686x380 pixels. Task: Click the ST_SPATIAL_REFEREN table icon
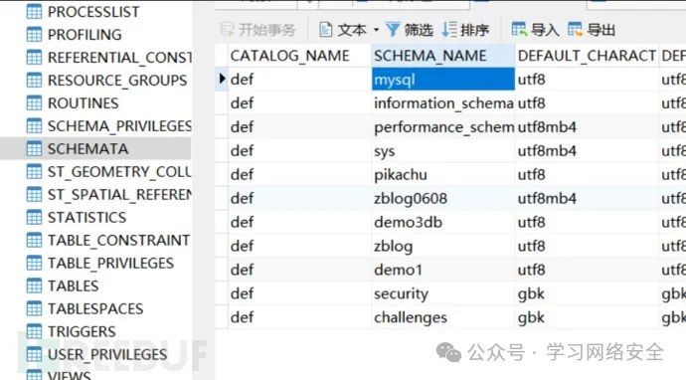(34, 194)
